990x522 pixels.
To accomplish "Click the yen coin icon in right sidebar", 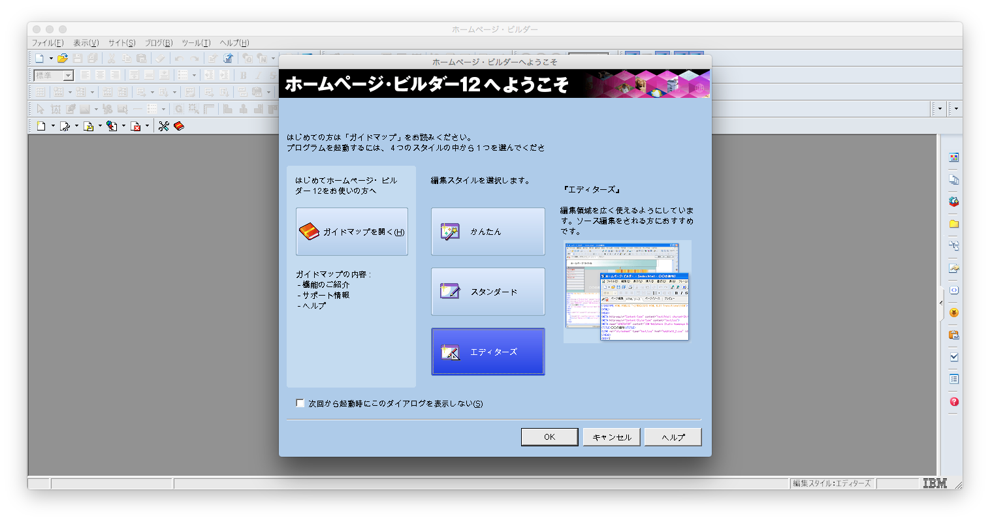I will [x=954, y=313].
